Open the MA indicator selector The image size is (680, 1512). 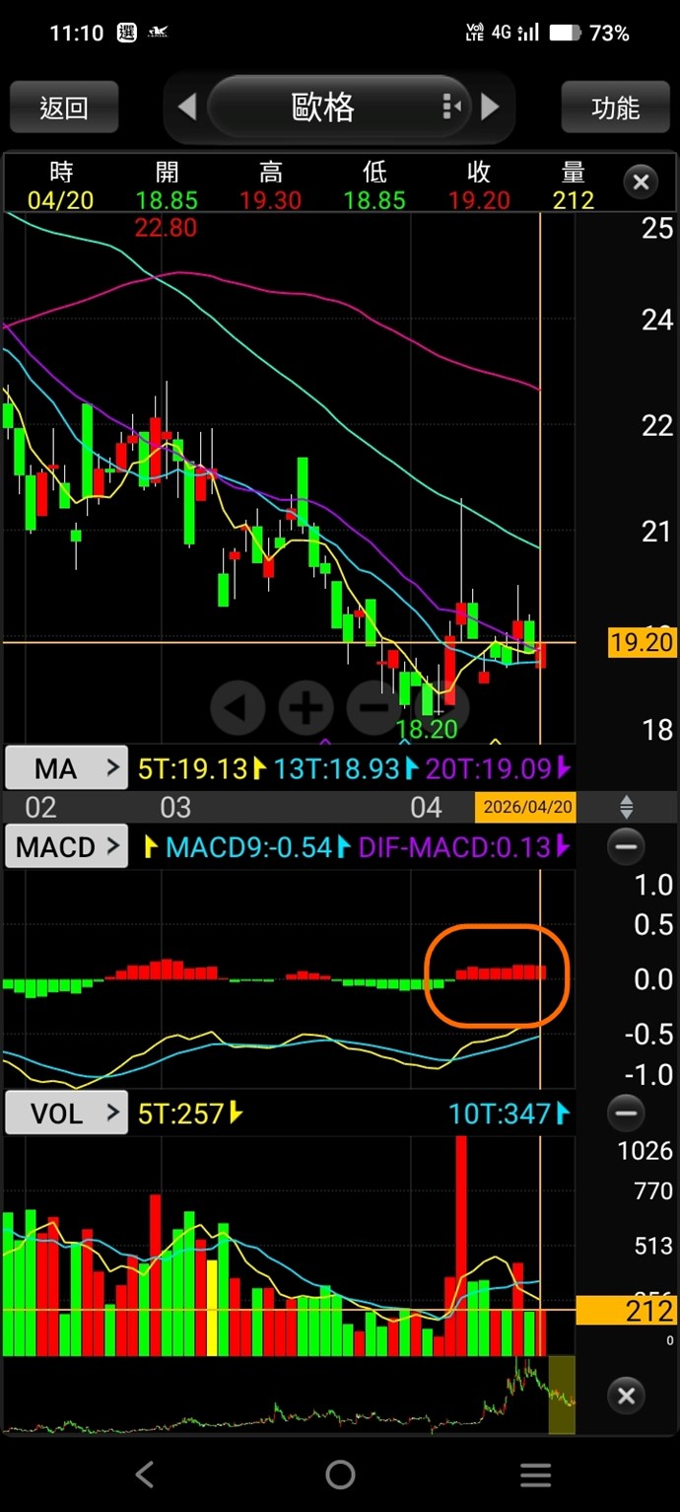[66, 767]
